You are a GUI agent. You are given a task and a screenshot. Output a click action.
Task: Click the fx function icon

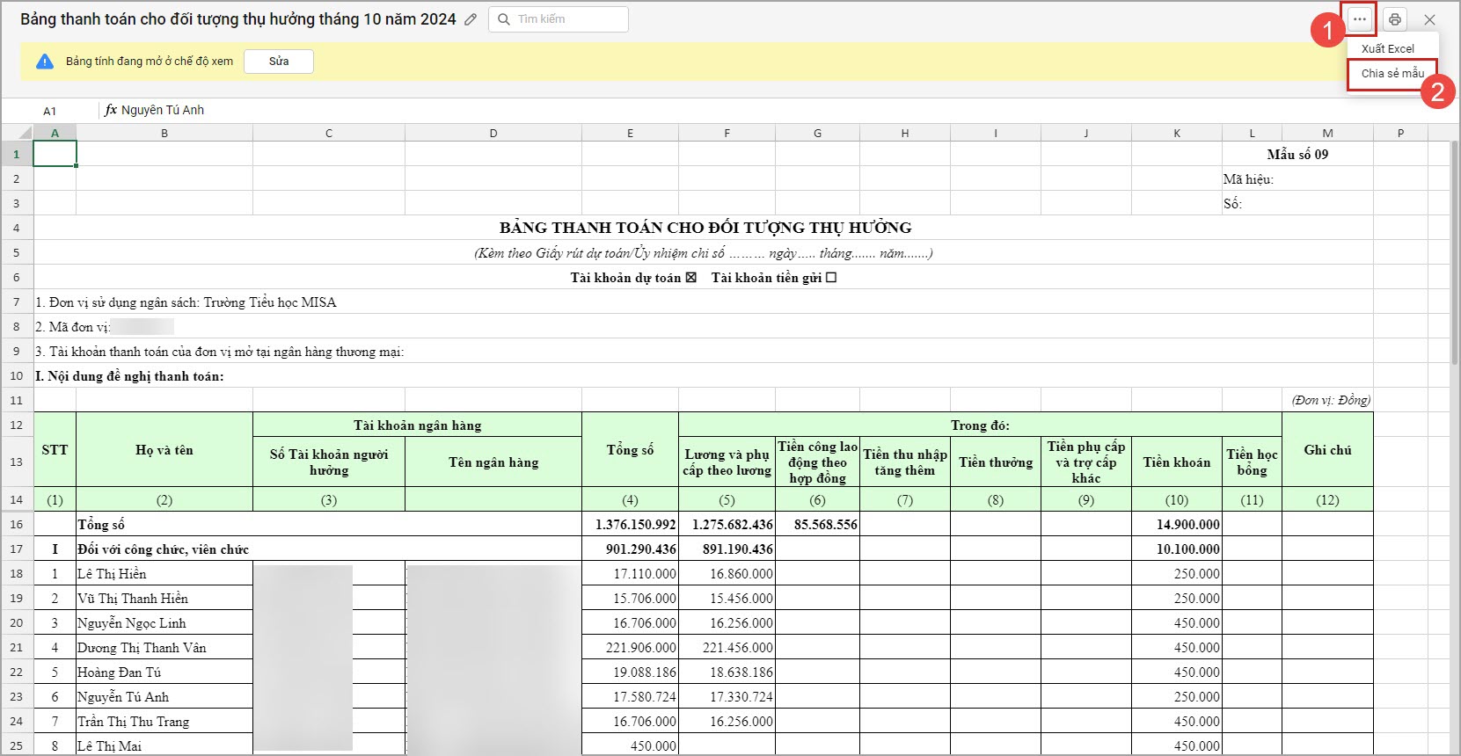click(x=111, y=110)
